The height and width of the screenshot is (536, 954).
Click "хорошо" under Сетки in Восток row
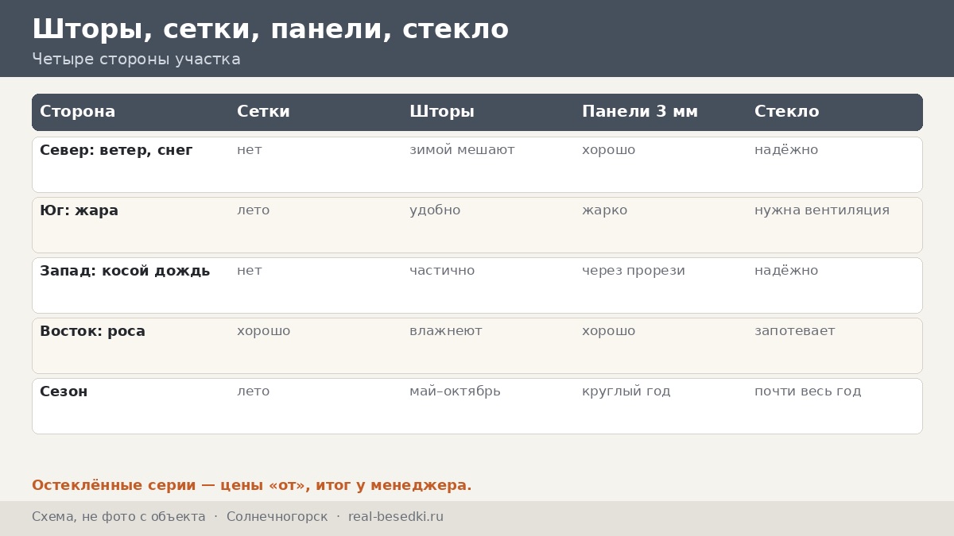coord(264,331)
